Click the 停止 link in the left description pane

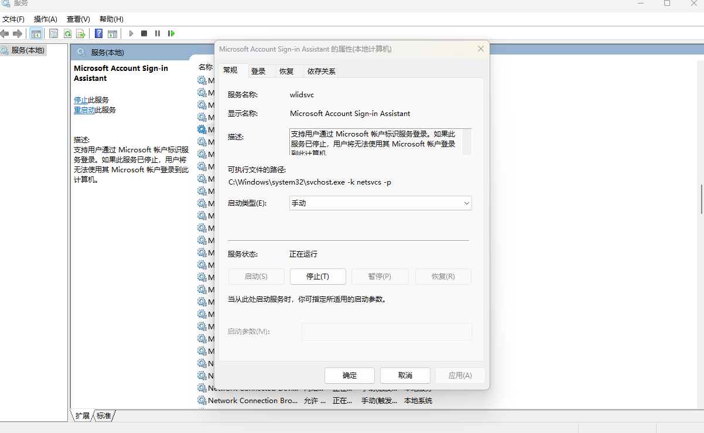click(x=81, y=100)
